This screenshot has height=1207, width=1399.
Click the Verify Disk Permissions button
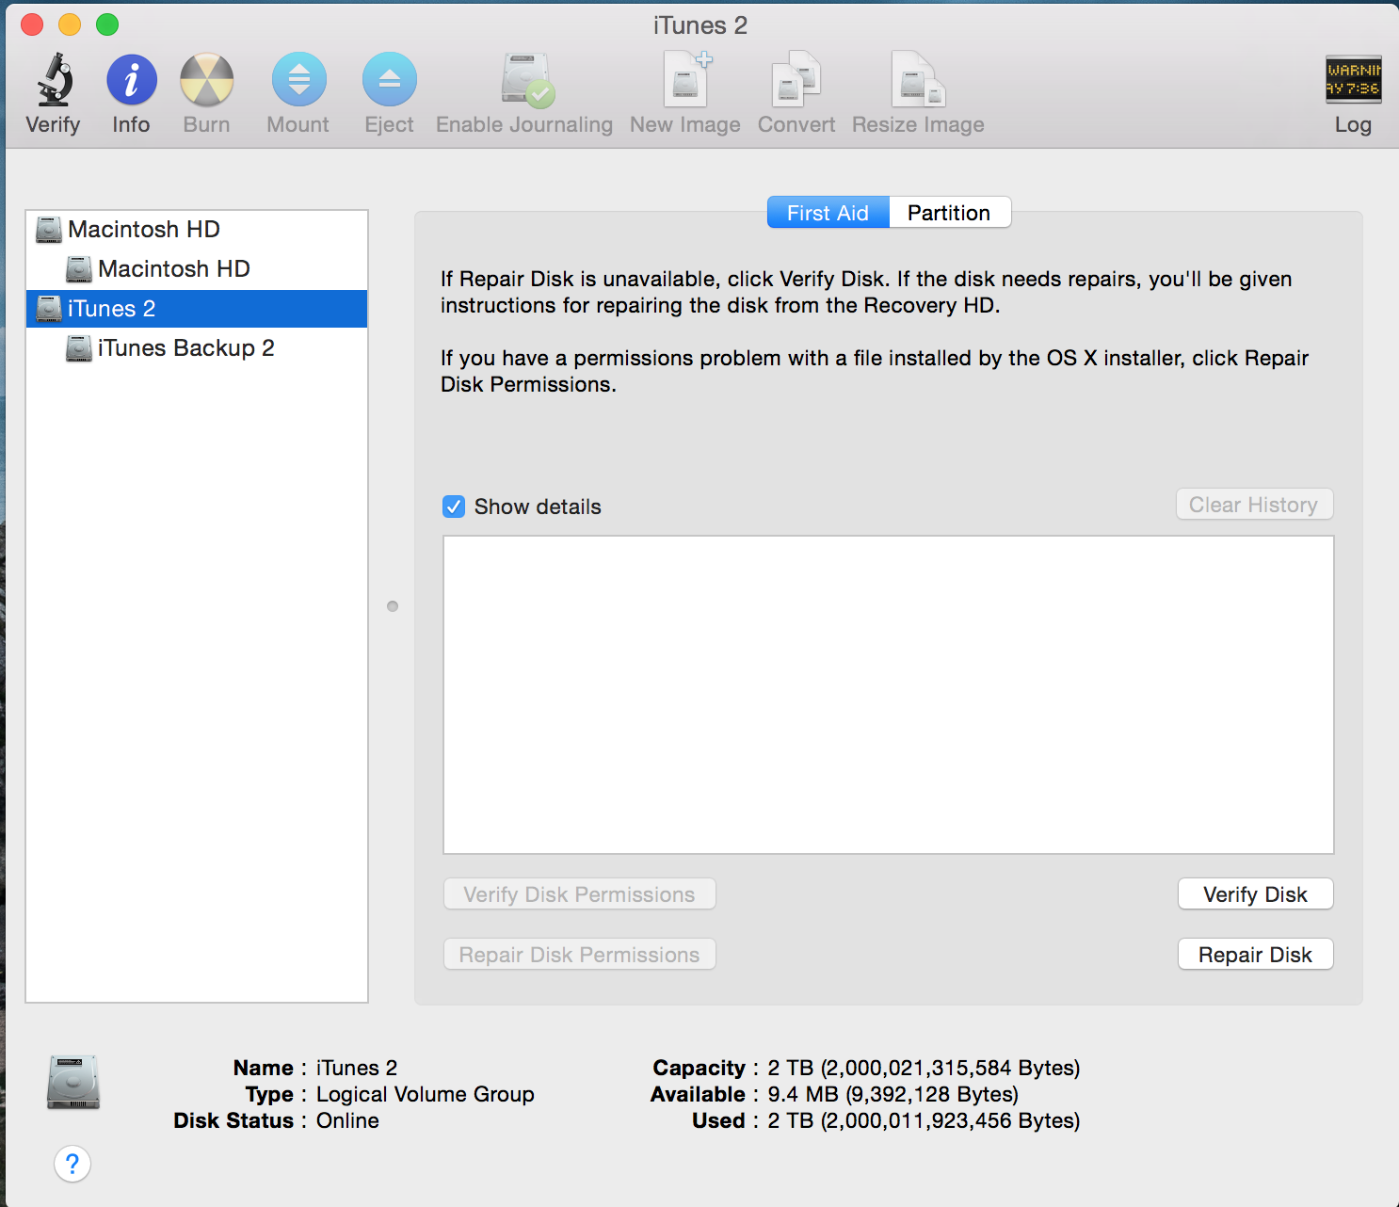point(580,894)
